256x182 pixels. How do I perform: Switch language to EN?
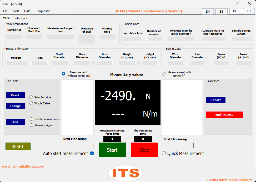pyautogui.click(x=208, y=11)
